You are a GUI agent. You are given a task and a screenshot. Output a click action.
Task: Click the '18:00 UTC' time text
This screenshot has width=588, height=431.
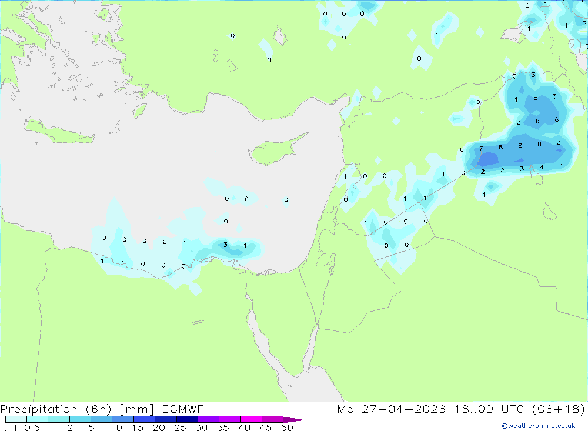(489, 409)
